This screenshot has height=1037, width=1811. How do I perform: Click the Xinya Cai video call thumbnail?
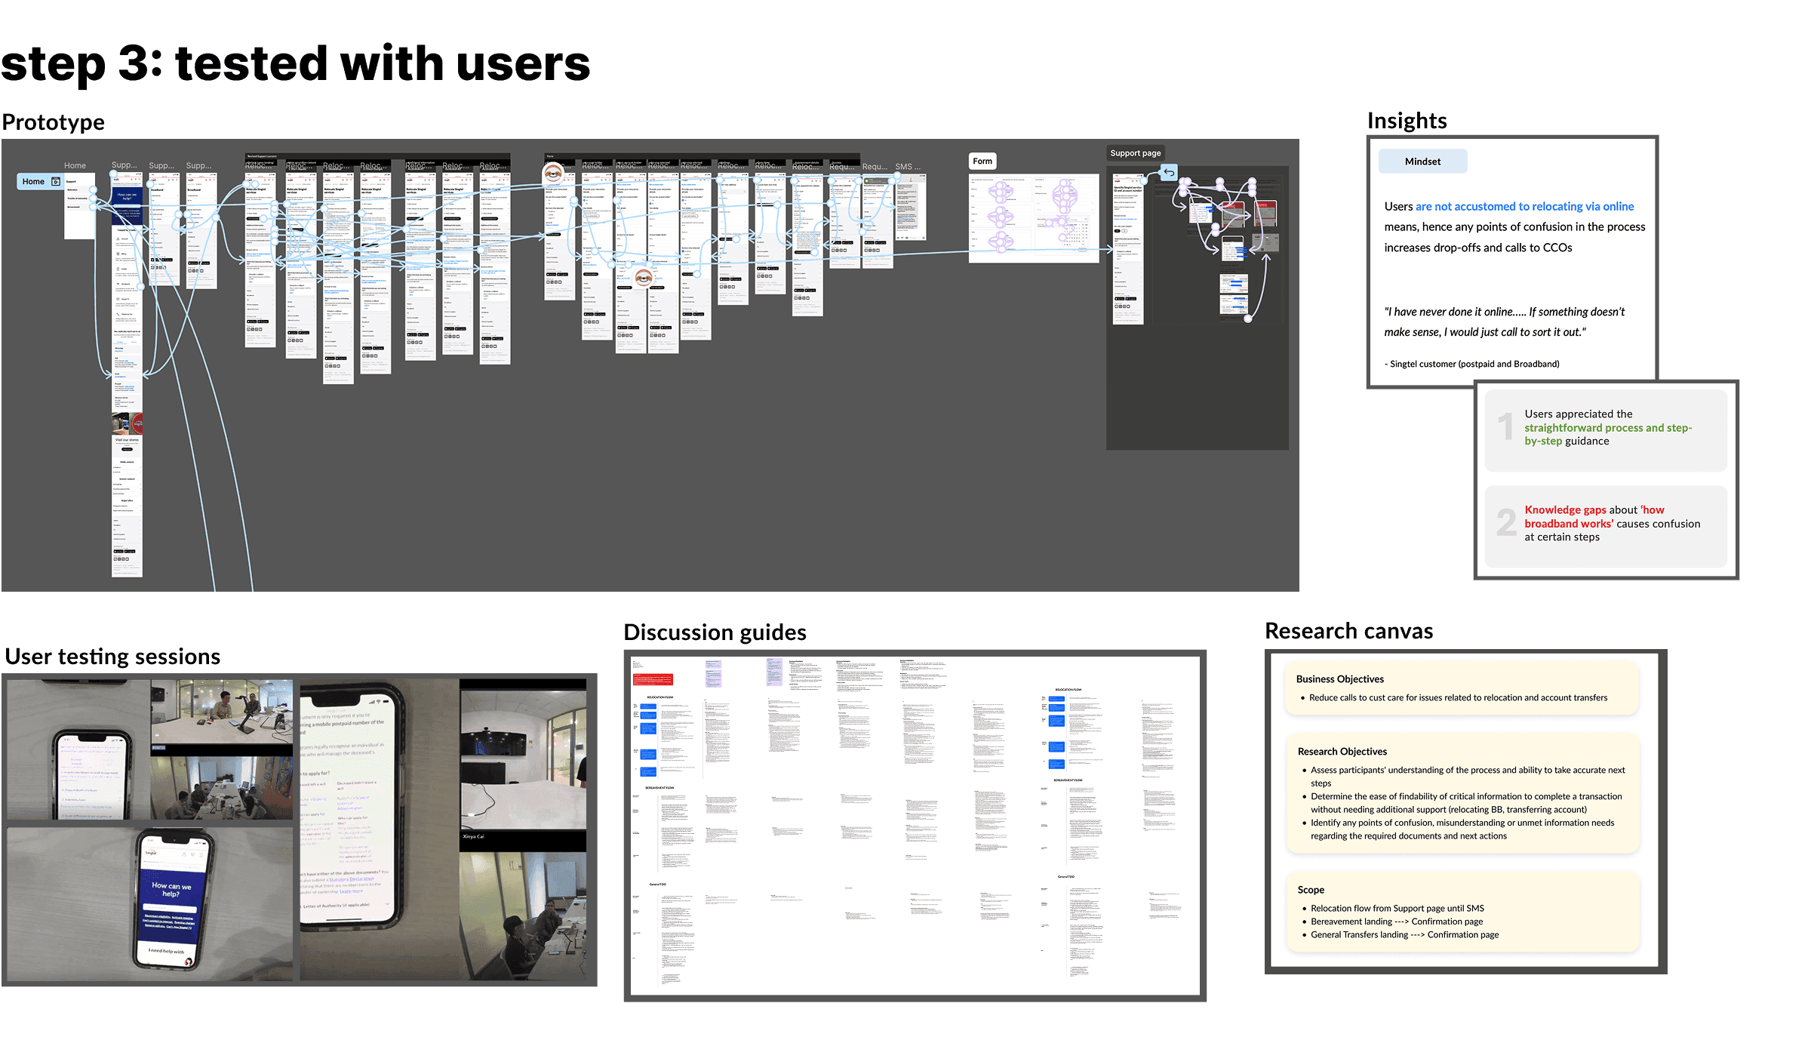coord(522,764)
